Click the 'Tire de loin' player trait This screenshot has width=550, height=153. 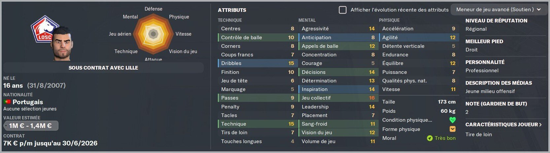479,134
